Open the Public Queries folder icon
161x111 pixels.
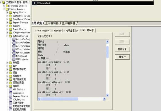pyautogui.click(x=7, y=9)
